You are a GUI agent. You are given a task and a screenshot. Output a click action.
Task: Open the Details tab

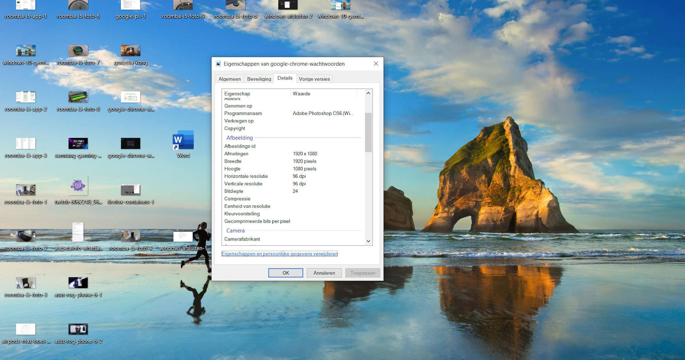(285, 78)
